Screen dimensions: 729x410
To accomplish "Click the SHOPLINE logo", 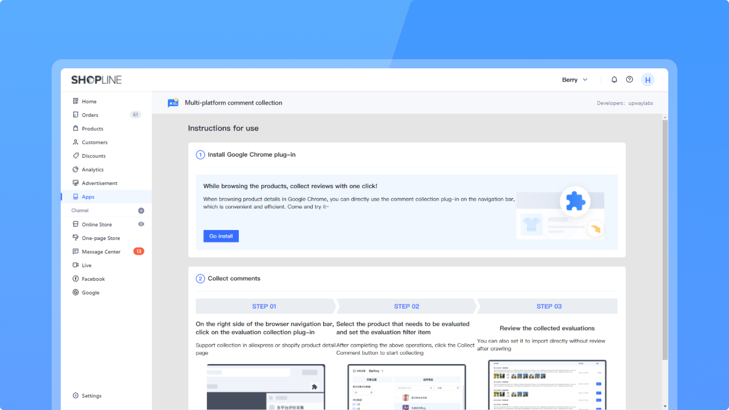I will click(96, 80).
